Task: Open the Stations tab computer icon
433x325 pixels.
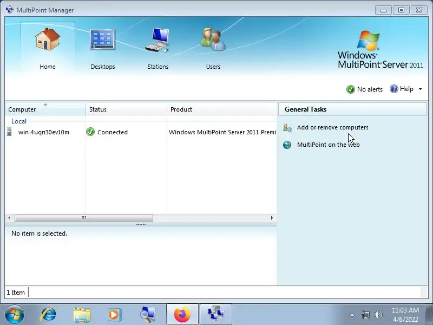Action: tap(158, 40)
